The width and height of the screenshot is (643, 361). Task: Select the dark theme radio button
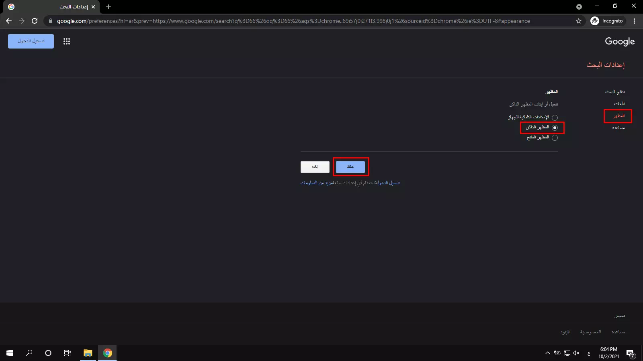click(x=555, y=128)
